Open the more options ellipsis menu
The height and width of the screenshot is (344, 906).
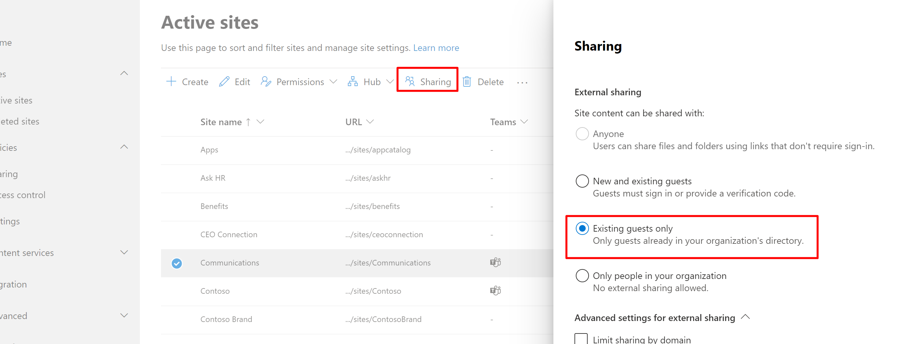[x=522, y=82]
